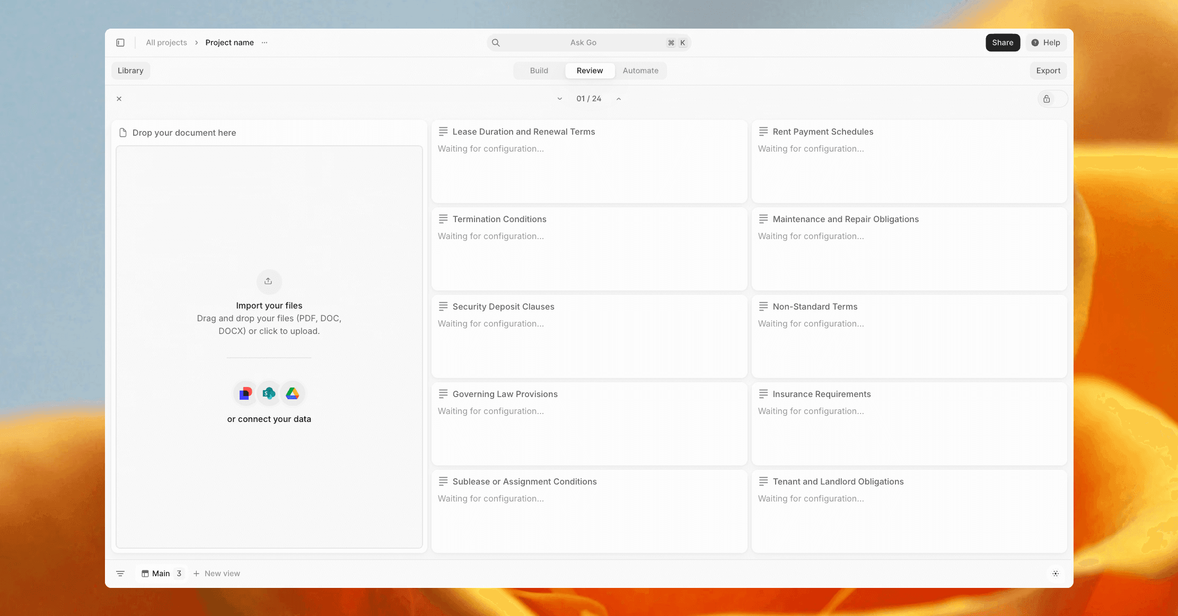Click the Export button
This screenshot has width=1178, height=616.
1048,71
